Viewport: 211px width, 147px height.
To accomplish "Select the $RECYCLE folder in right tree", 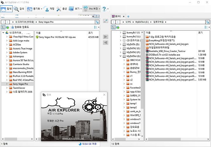I will coord(134,60).
